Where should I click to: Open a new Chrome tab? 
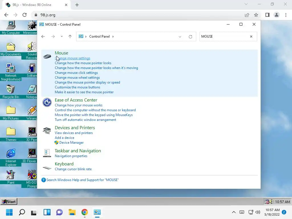pos(77,5)
